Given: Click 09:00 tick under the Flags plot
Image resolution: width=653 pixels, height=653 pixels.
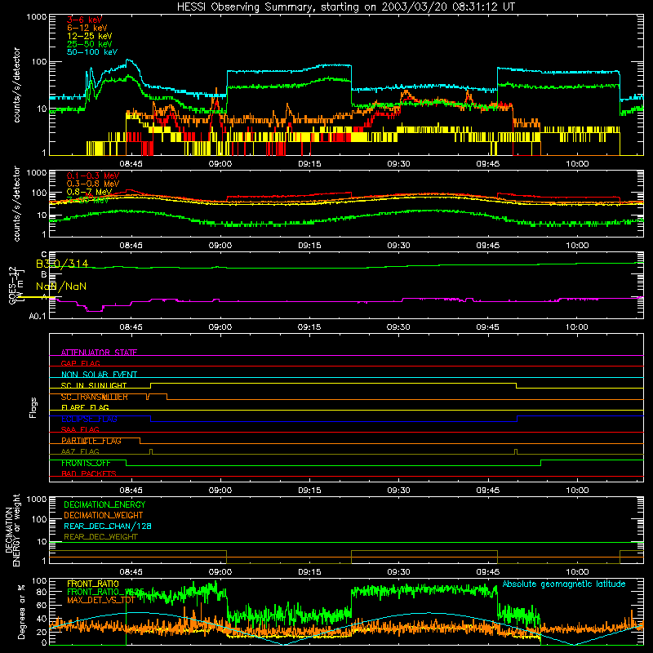Looking at the screenshot, I should [x=220, y=491].
